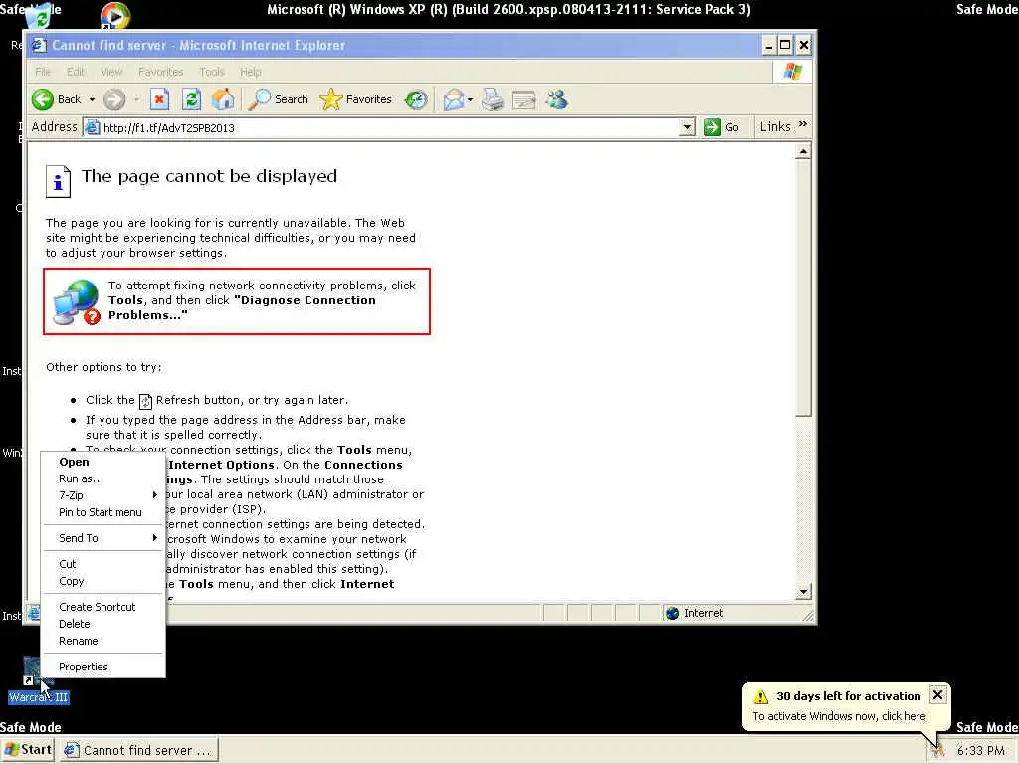The width and height of the screenshot is (1019, 764).
Task: Choose Run as... in the context menu
Action: coord(102,478)
